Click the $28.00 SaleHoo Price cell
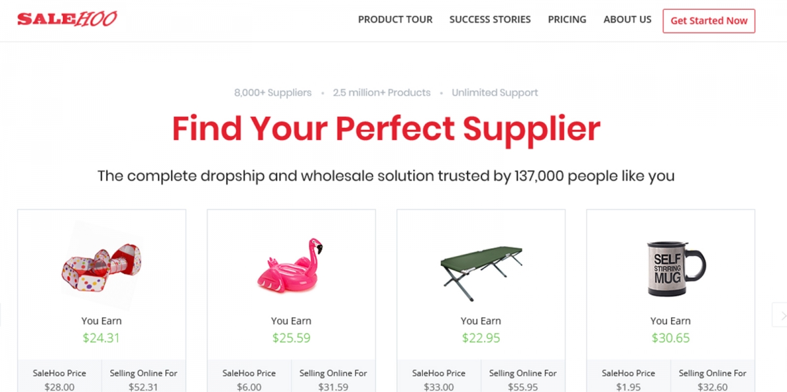Viewport: 787px width, 392px height. click(x=59, y=387)
